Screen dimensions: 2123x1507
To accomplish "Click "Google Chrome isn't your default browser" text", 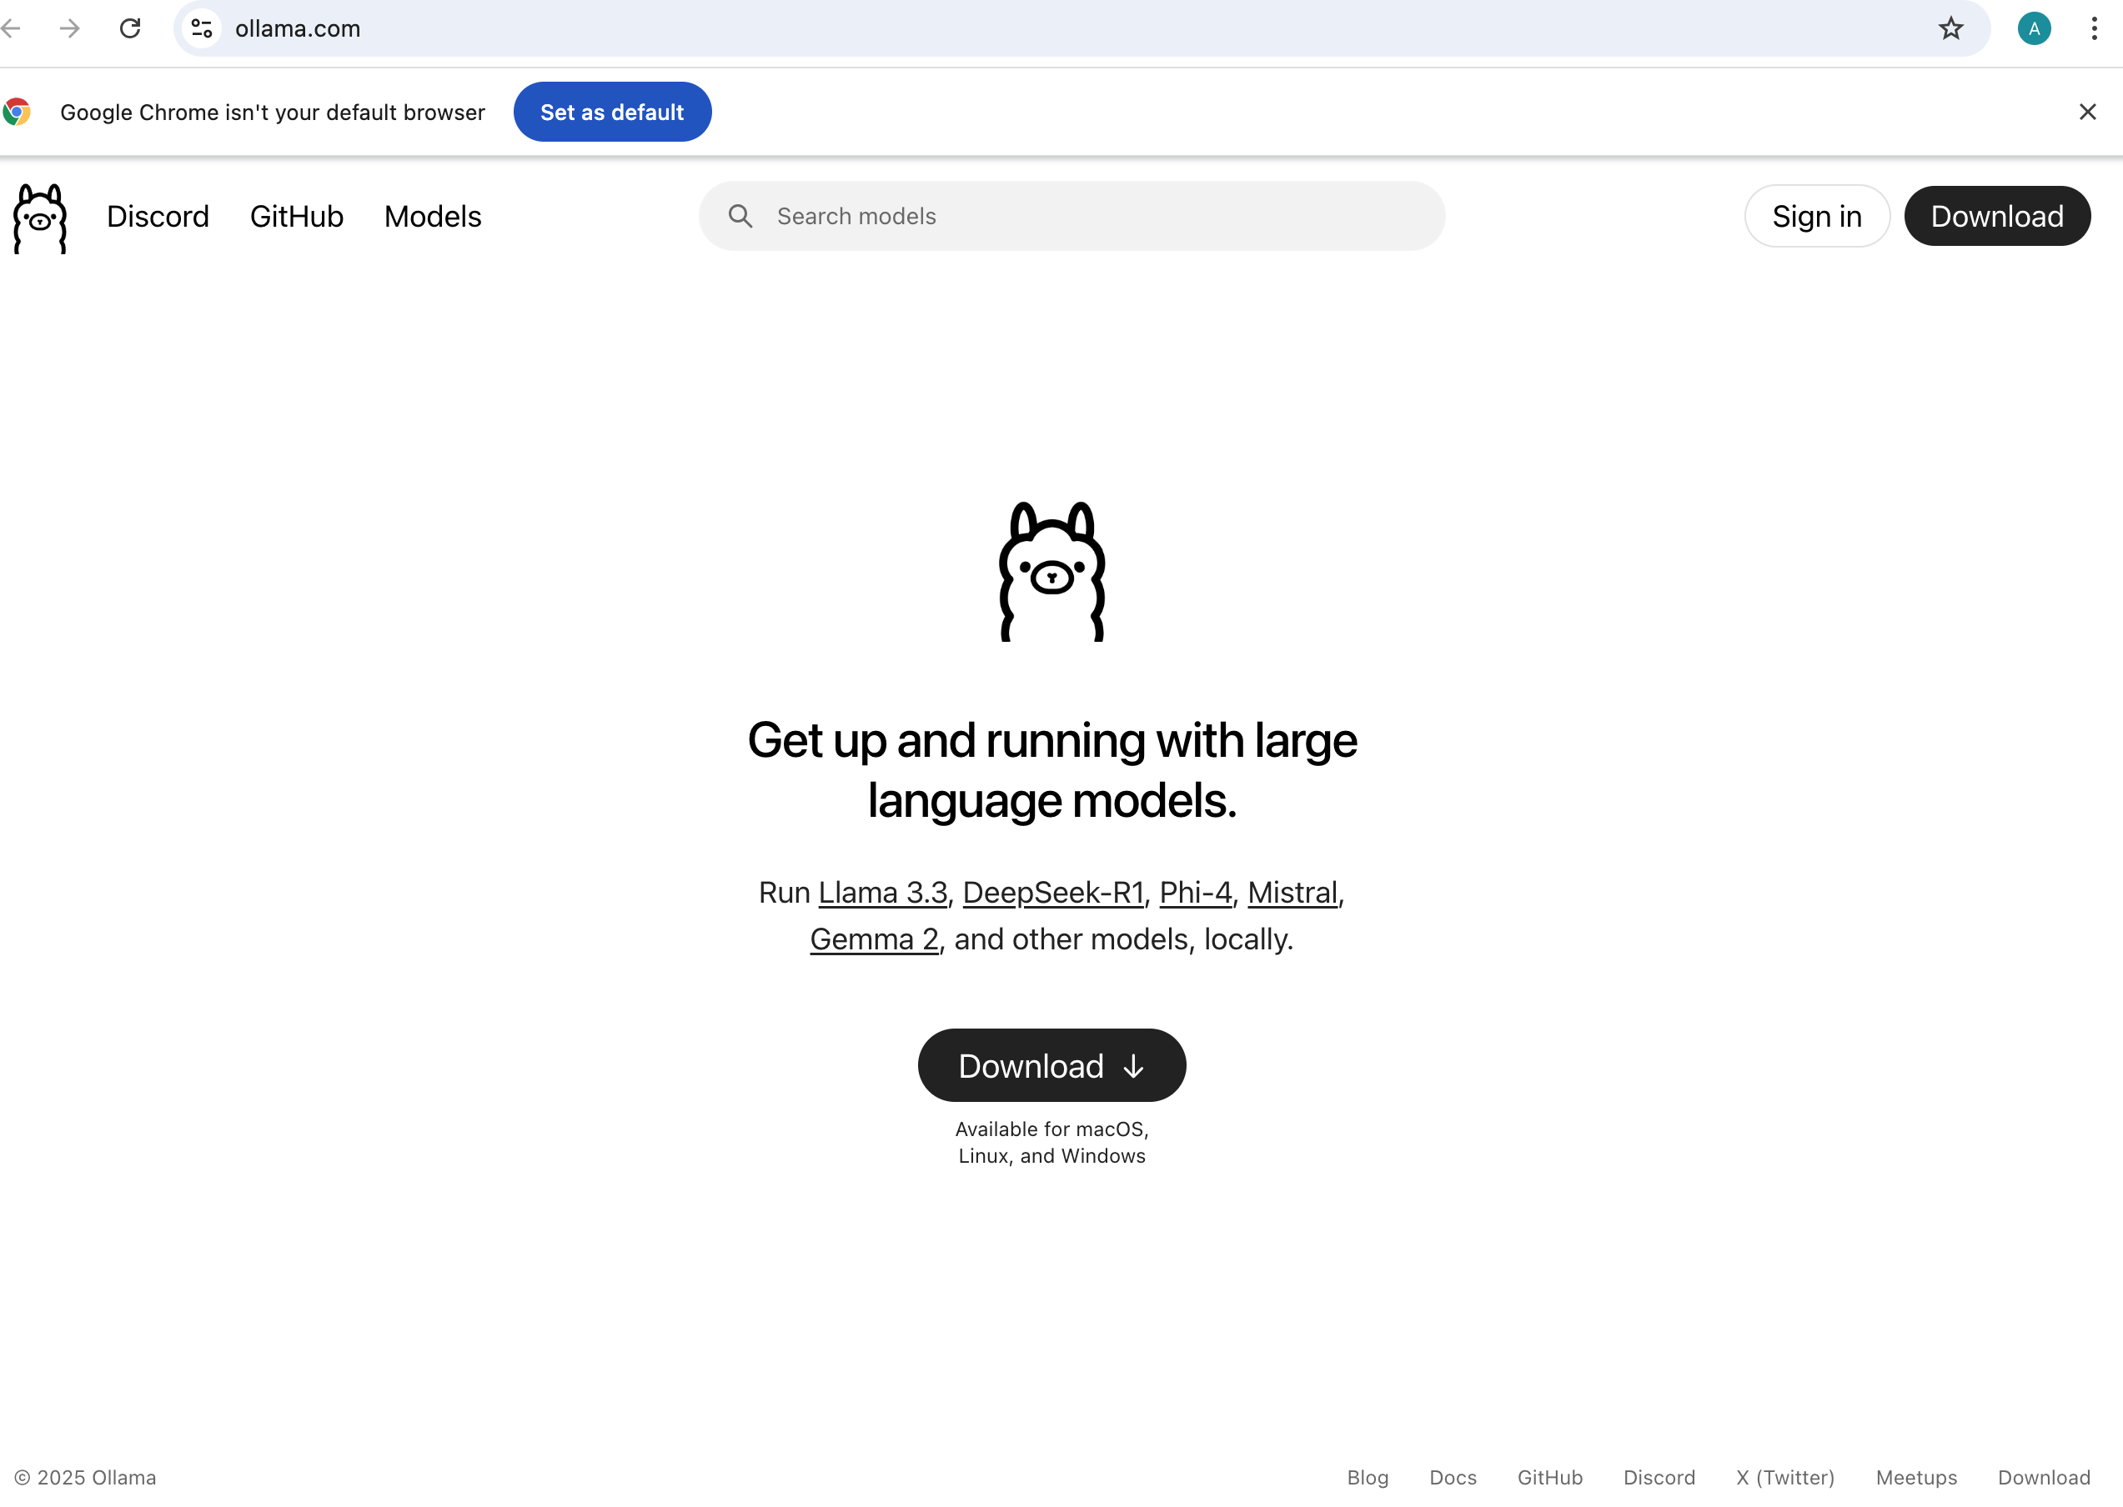I will pos(273,113).
